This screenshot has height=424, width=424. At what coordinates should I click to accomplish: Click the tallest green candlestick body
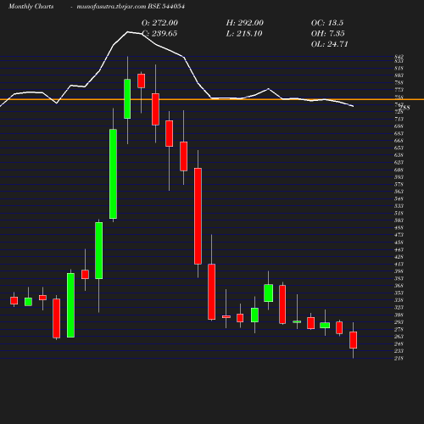tap(113, 174)
